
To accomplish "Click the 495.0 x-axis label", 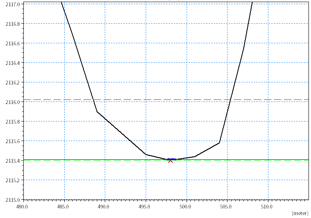I will [144, 207].
